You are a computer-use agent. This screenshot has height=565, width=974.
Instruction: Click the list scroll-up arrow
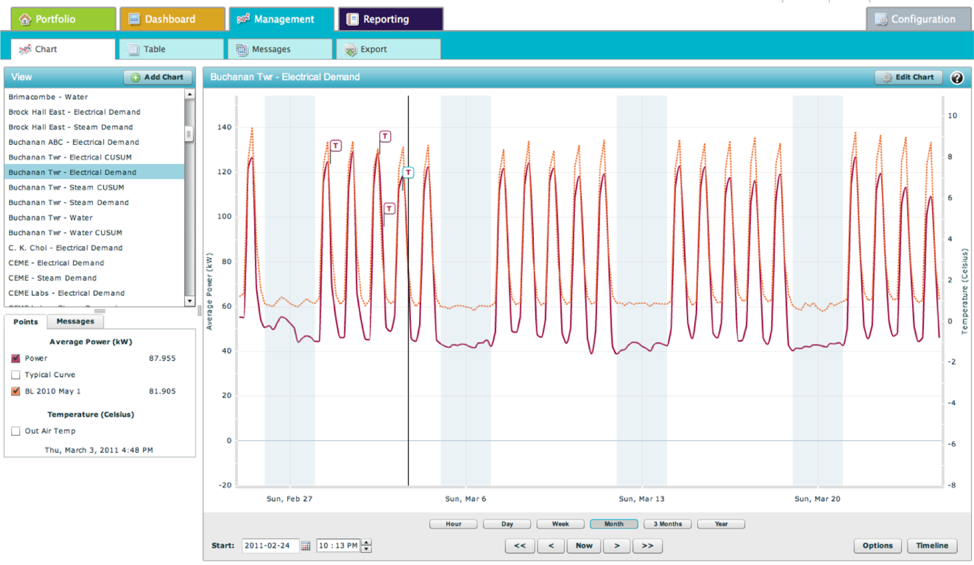tap(190, 94)
